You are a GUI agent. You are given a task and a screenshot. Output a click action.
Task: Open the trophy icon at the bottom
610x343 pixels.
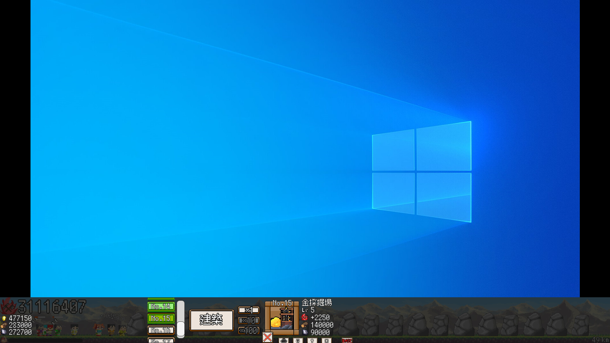tap(298, 340)
